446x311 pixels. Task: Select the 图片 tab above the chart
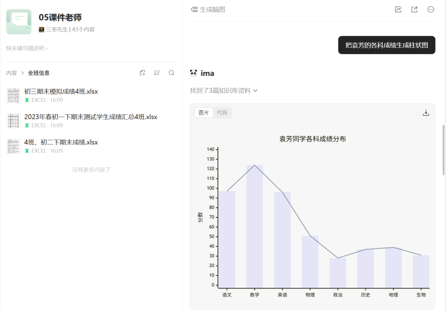(203, 112)
